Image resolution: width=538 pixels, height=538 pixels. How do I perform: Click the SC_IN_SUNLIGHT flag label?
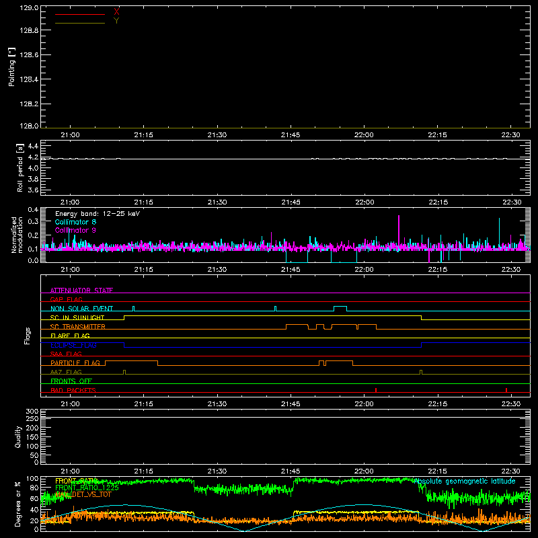[77, 317]
